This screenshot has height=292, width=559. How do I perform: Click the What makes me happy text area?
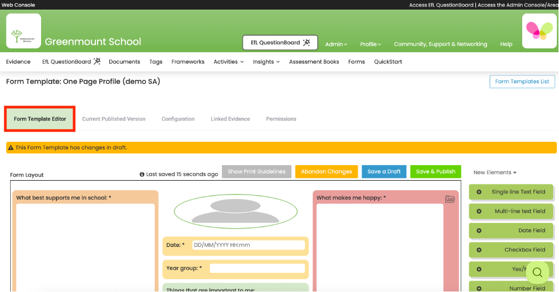(x=380, y=247)
